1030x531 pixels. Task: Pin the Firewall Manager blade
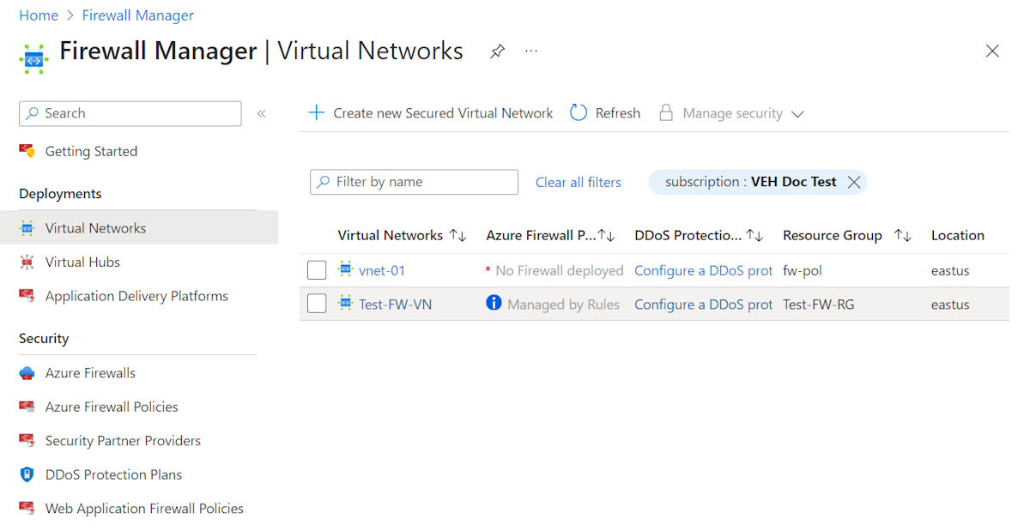pos(497,51)
